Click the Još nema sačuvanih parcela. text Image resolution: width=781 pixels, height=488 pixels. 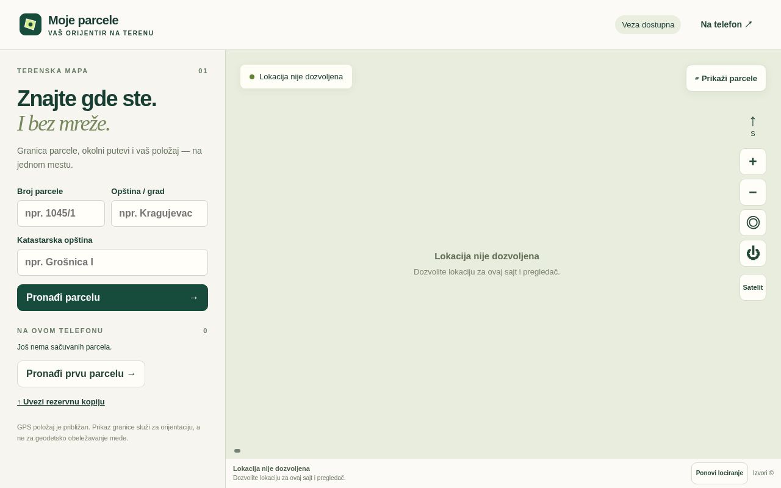point(64,347)
